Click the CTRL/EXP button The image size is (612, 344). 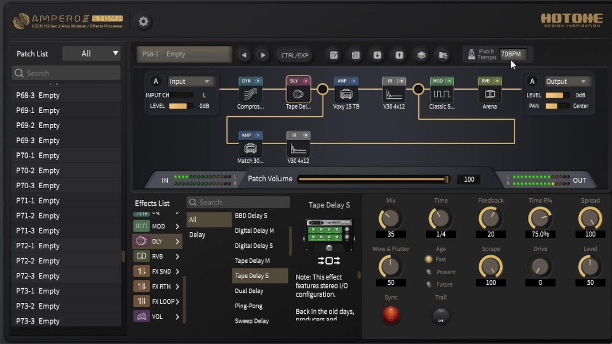point(295,55)
